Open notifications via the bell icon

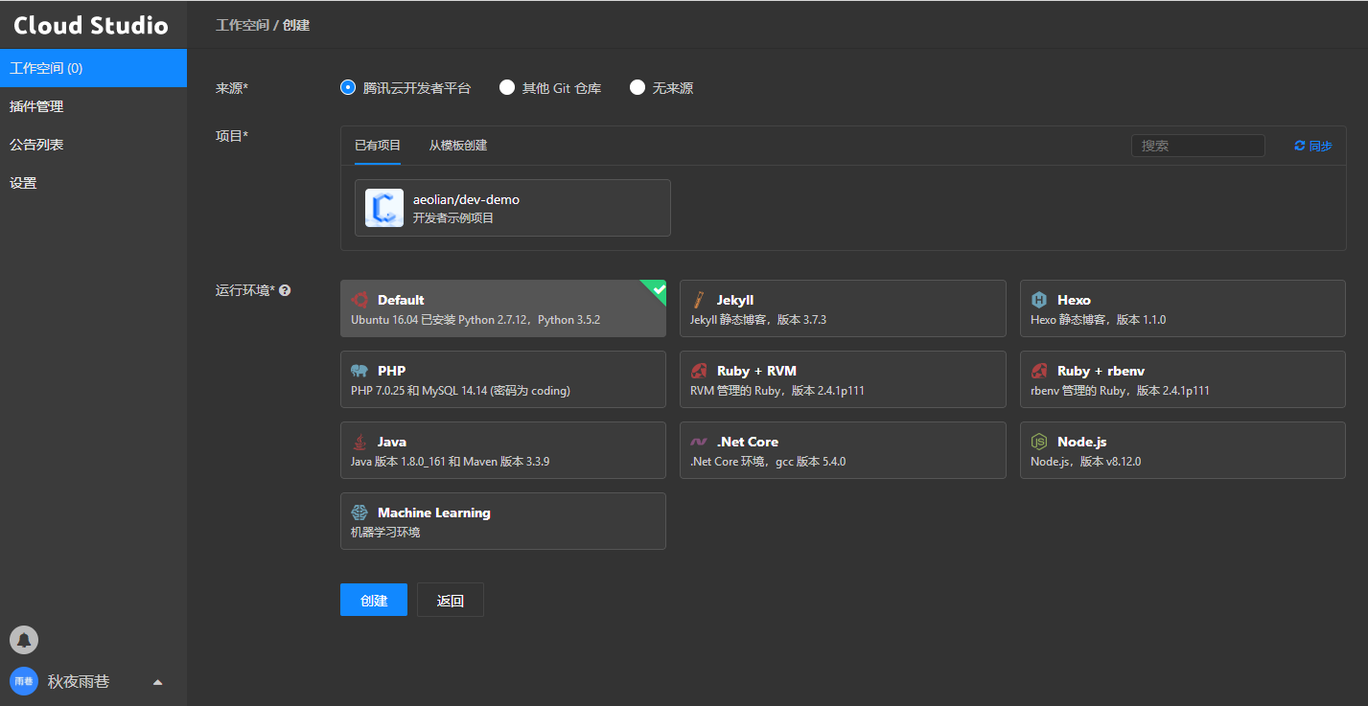pyautogui.click(x=24, y=639)
